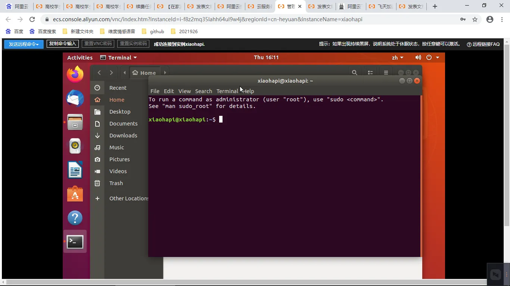The image size is (510, 286).
Task: Click the power icon in top bar
Action: pos(429,57)
